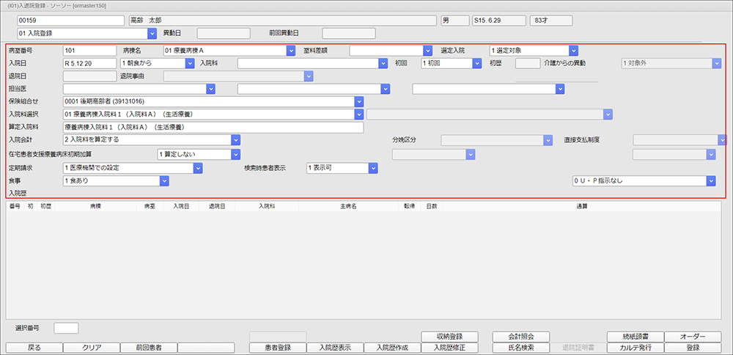This screenshot has width=733, height=355.
Task: Open the 定期請求 dropdown
Action: point(198,168)
